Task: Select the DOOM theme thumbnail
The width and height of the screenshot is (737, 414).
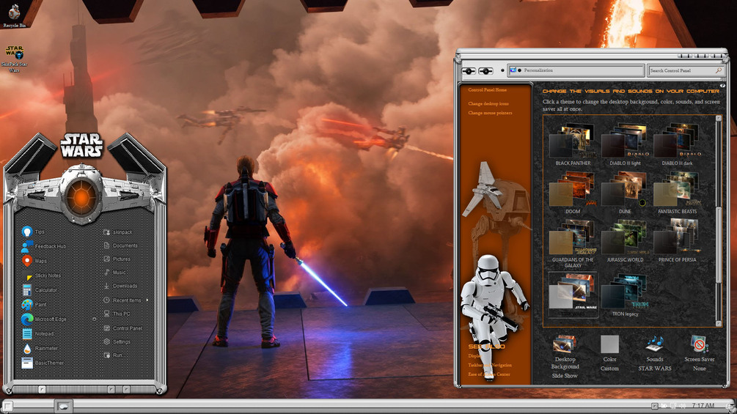Action: click(x=573, y=193)
